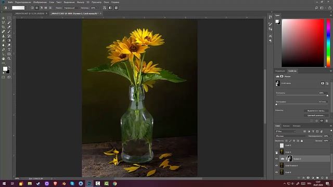The width and height of the screenshot is (333, 187).
Task: Open layer fill dropdown arrow
Action: (x=331, y=141)
